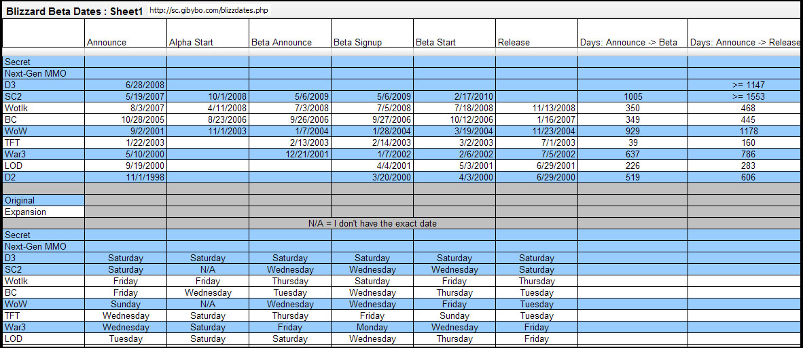Click the Beta Announce column header
Viewport: 803px width, 348px height.
[281, 42]
